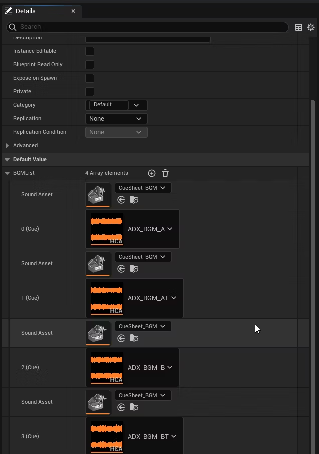The image size is (319, 454).
Task: Use selected asset for first Sound Asset
Action: click(x=121, y=200)
